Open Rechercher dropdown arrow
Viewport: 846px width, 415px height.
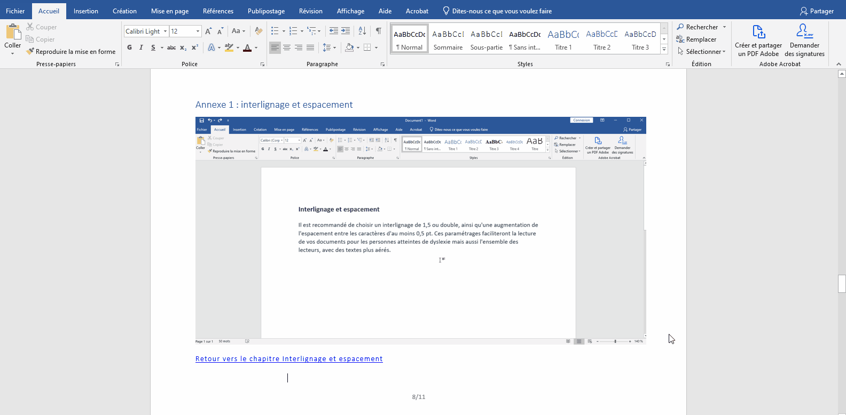coord(725,27)
